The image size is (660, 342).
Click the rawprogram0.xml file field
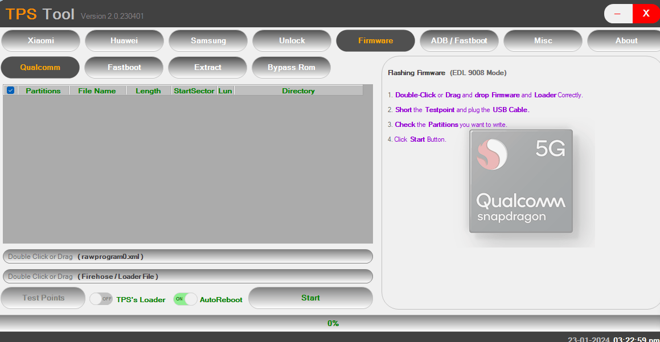pyautogui.click(x=187, y=257)
